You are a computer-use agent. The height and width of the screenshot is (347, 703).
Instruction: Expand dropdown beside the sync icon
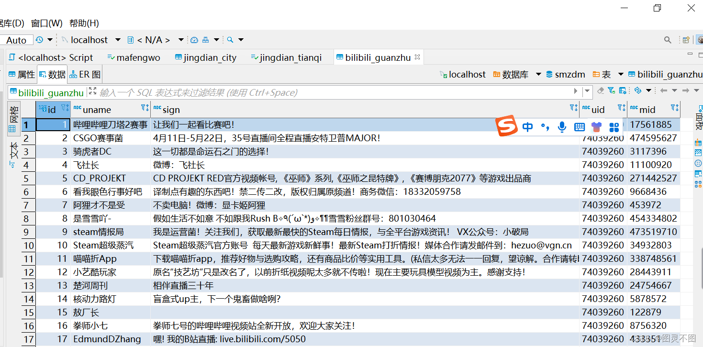tap(648, 90)
